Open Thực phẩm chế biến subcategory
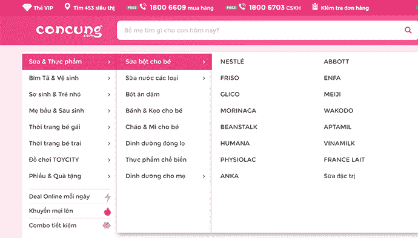 pos(156,160)
